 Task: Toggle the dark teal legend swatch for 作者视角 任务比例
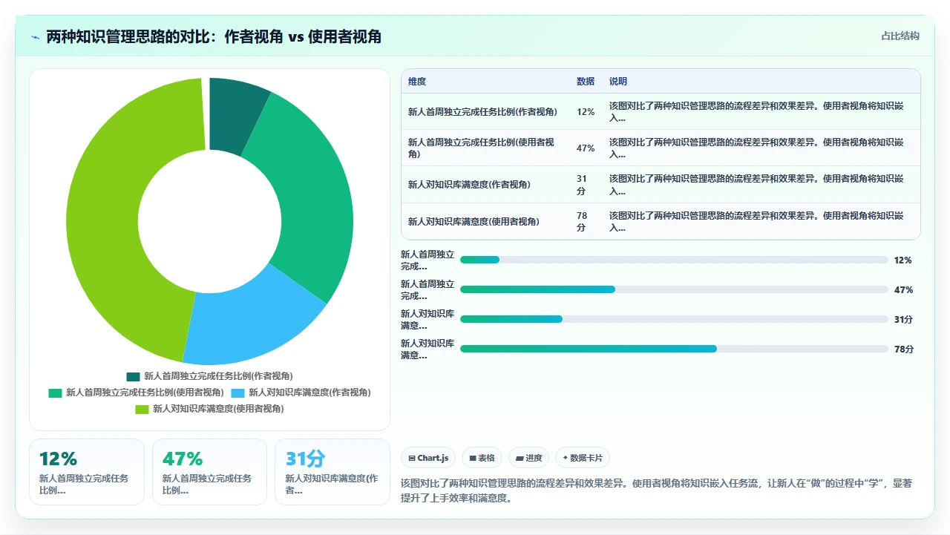pos(133,376)
